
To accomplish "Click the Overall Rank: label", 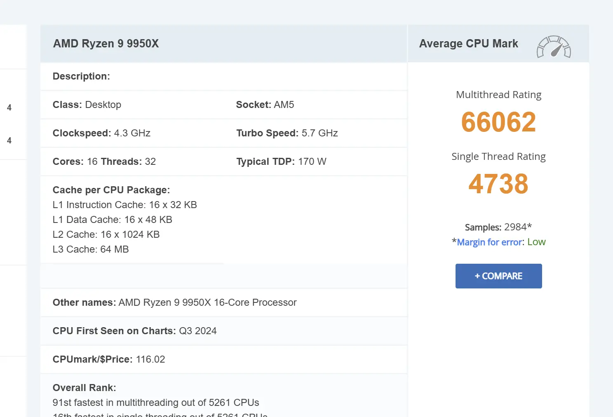I will pyautogui.click(x=85, y=388).
